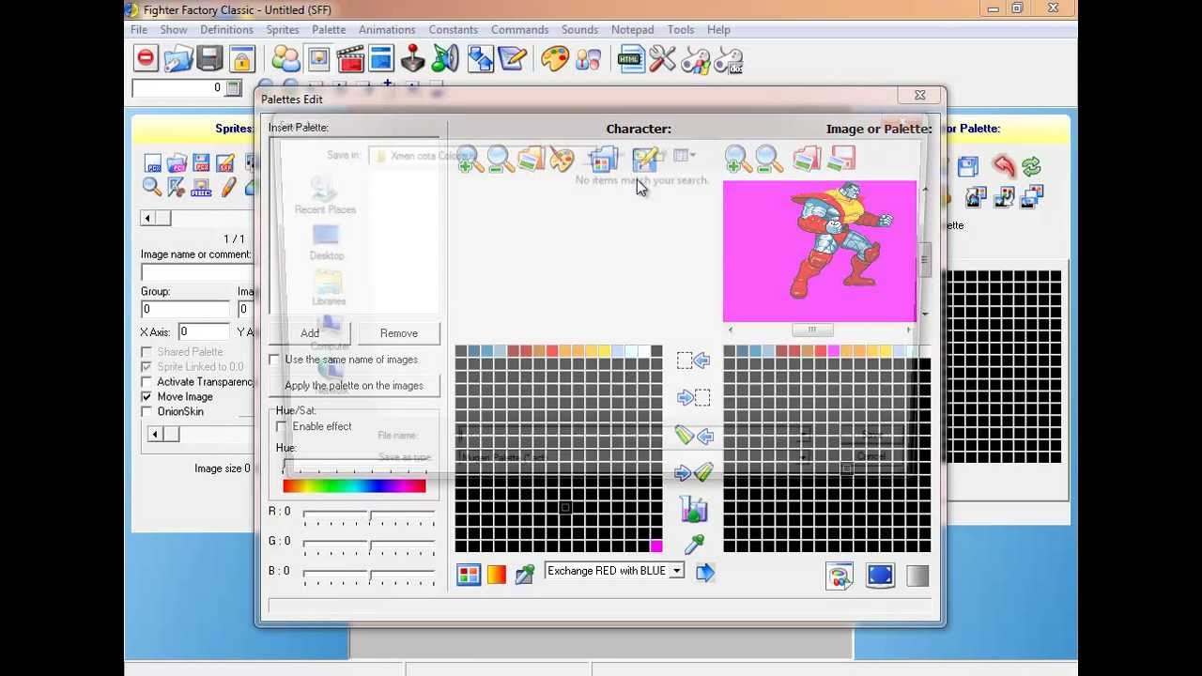The height and width of the screenshot is (676, 1202).
Task: Open Definitions via the two-people icon
Action: (x=285, y=59)
